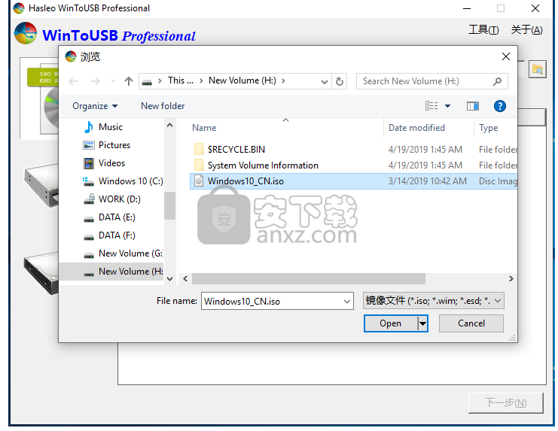
Task: Click New folder button
Action: (x=163, y=106)
